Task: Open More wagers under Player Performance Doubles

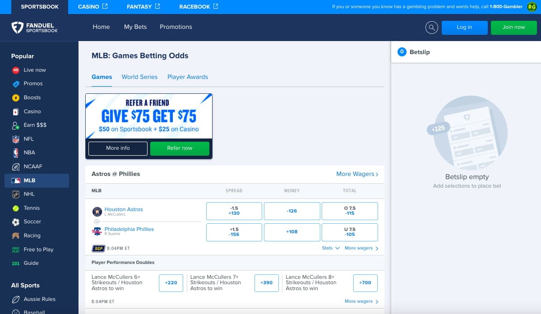Action: pos(361,301)
